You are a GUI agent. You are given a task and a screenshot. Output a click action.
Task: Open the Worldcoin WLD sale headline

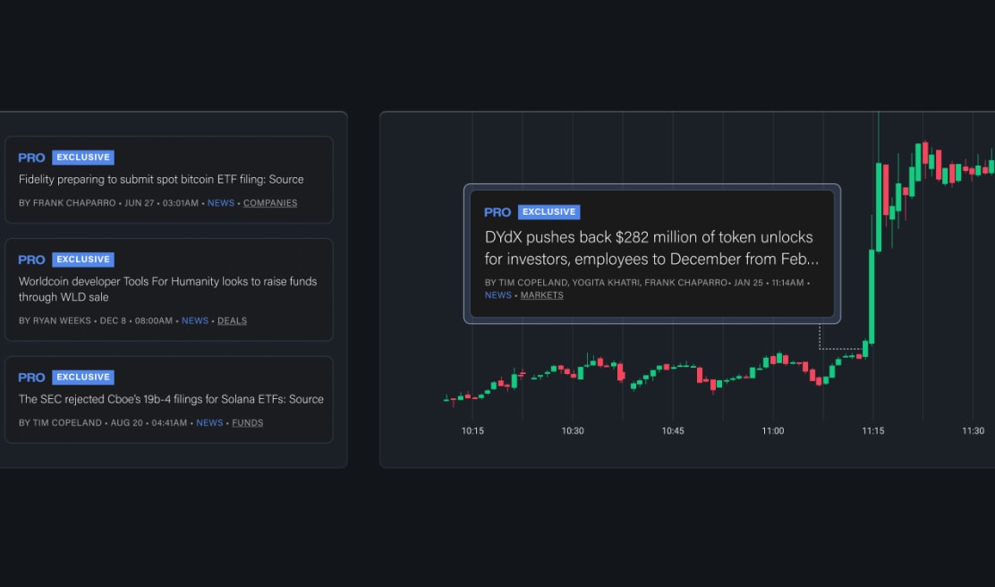click(167, 288)
